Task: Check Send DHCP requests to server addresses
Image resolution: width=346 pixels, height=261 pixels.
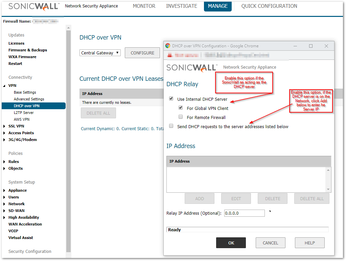Action: [x=171, y=126]
